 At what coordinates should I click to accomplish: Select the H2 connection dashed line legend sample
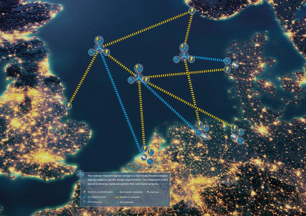click(x=117, y=202)
